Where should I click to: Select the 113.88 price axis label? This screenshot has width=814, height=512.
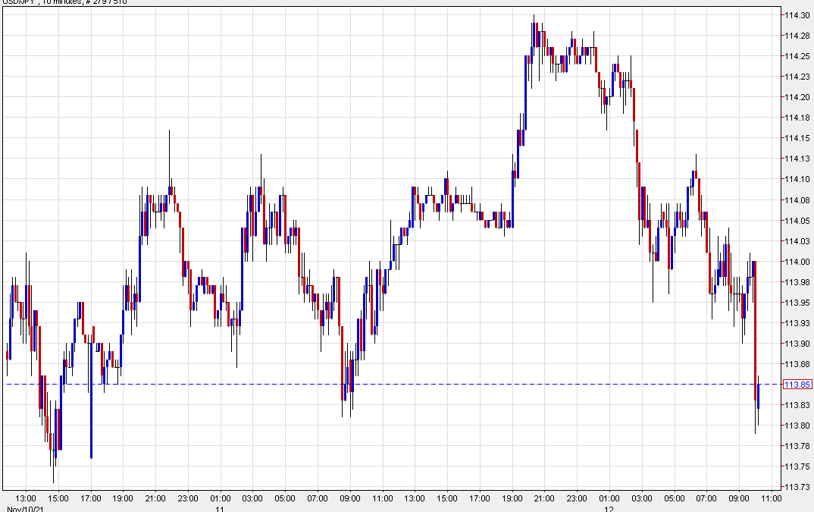point(797,364)
